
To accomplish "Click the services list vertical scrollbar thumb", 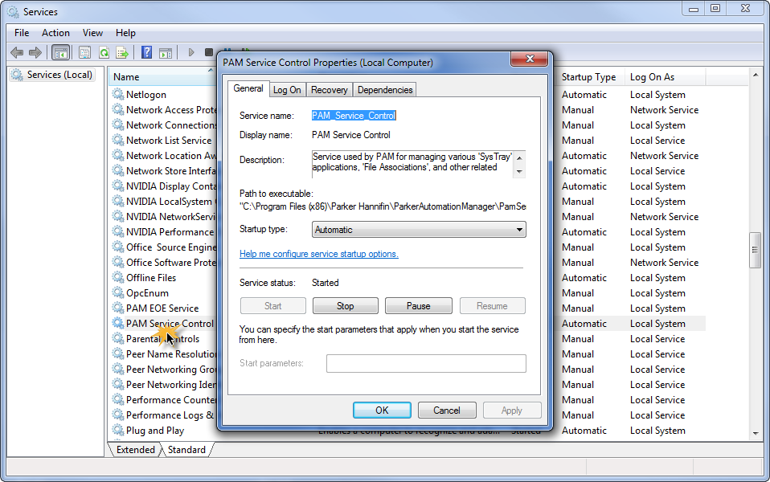I will pos(755,251).
